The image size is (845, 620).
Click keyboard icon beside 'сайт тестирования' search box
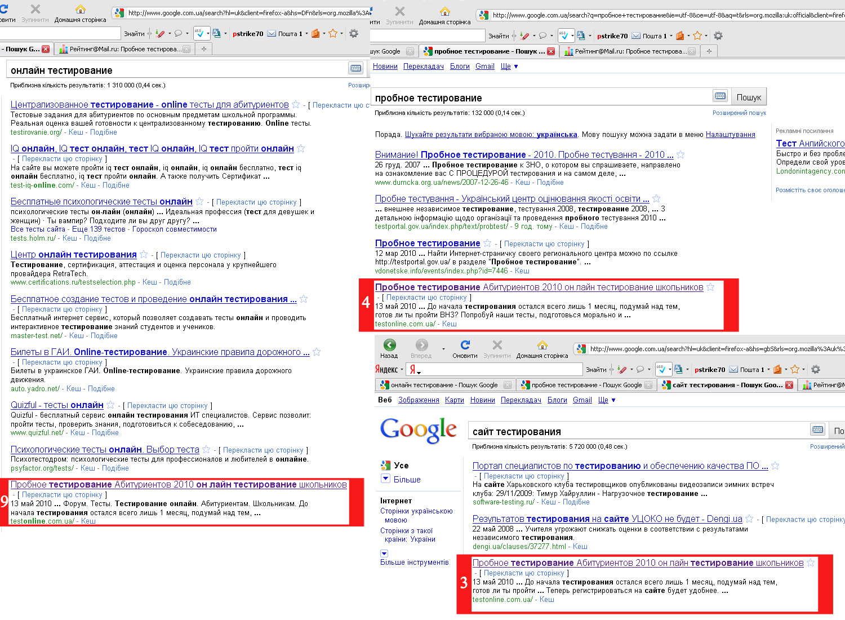coord(818,429)
